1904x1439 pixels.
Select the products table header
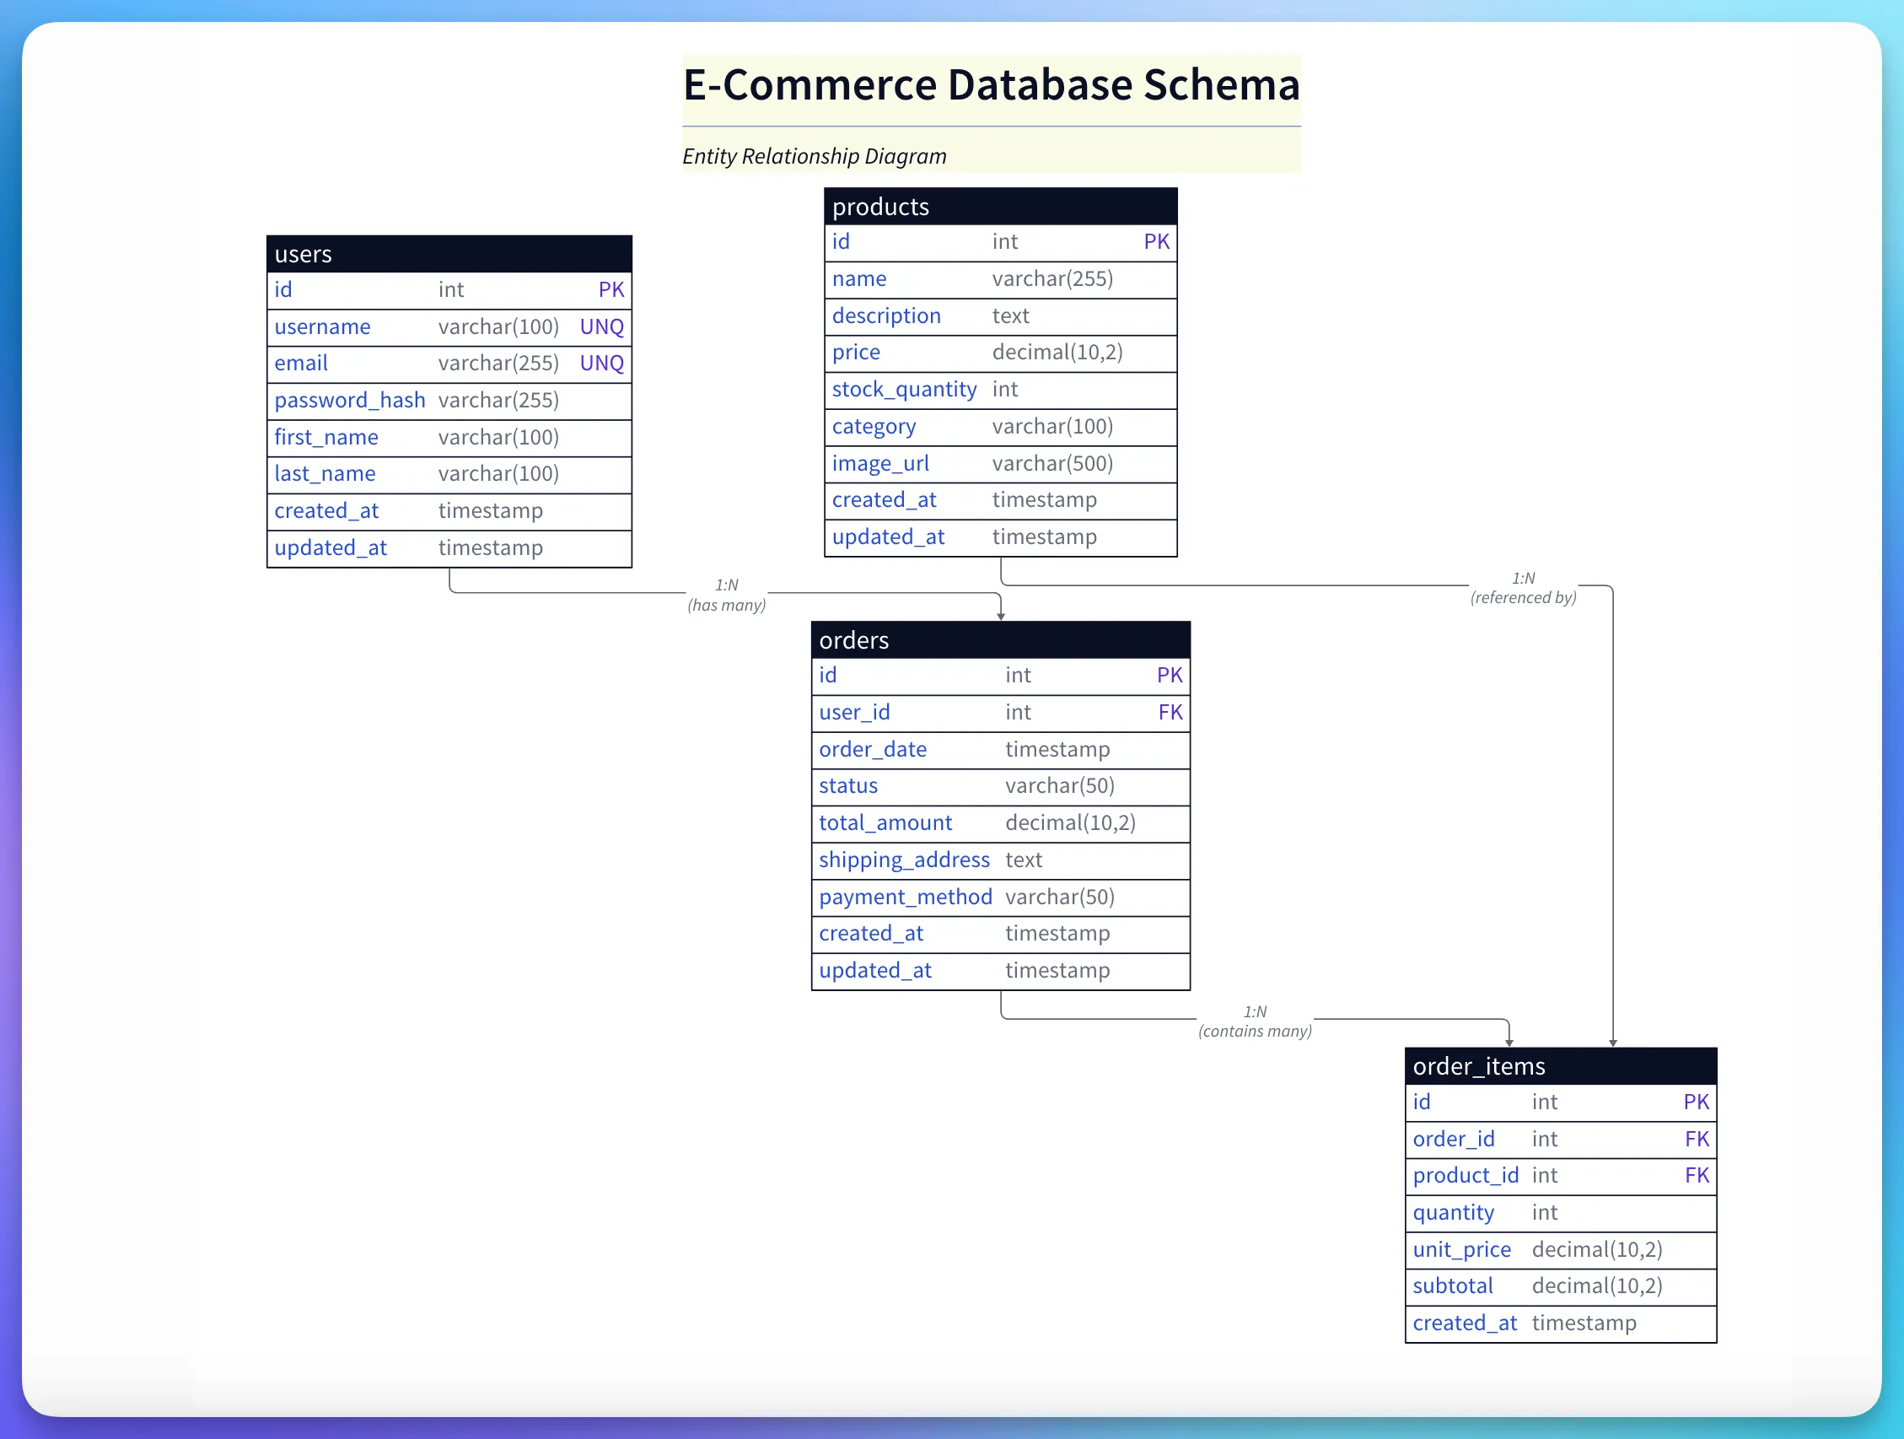click(x=879, y=206)
